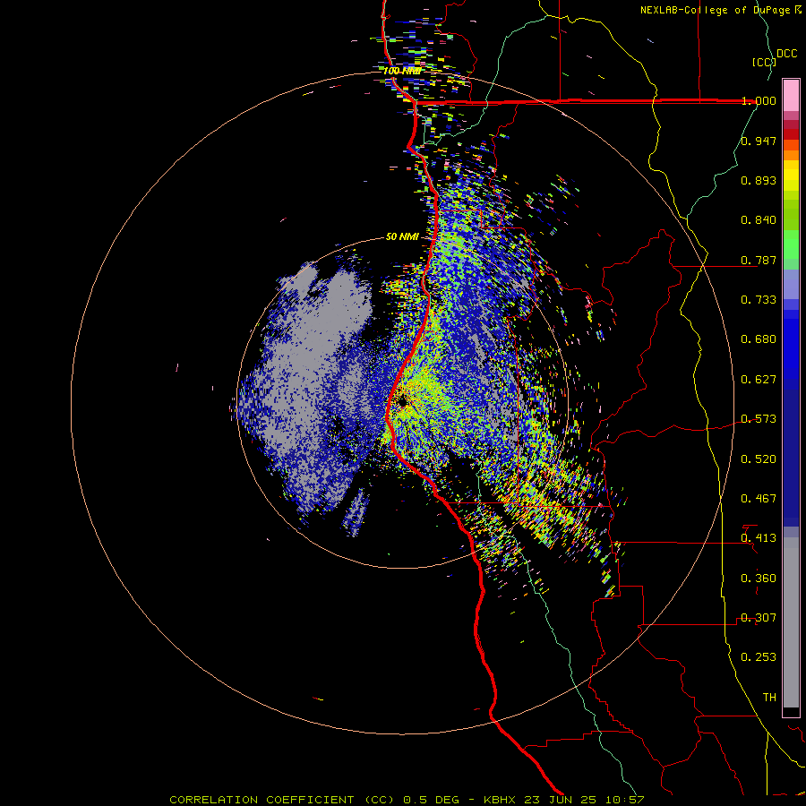Select the 0.520 scale value

[x=759, y=459]
